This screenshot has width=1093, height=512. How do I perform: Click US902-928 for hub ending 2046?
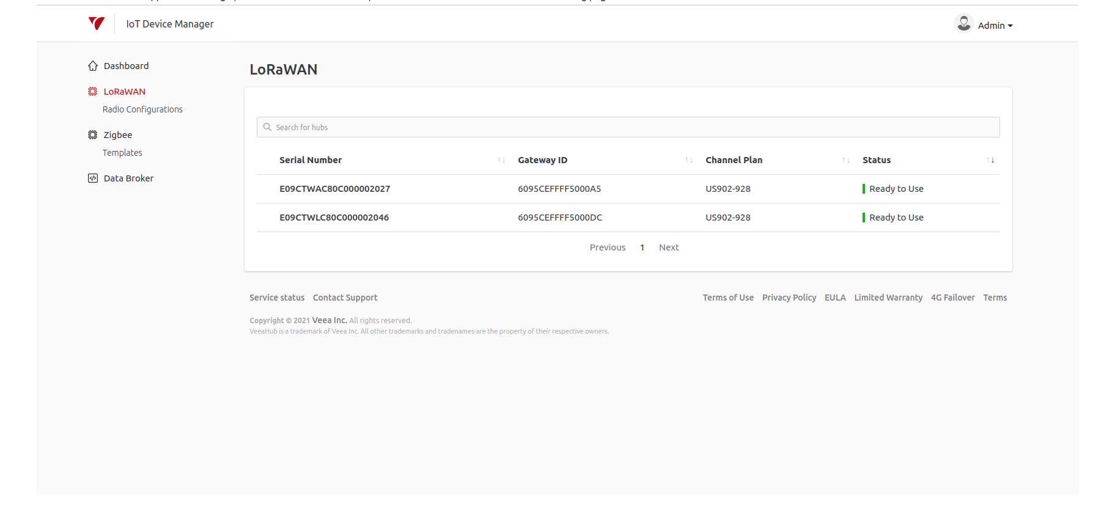(728, 218)
